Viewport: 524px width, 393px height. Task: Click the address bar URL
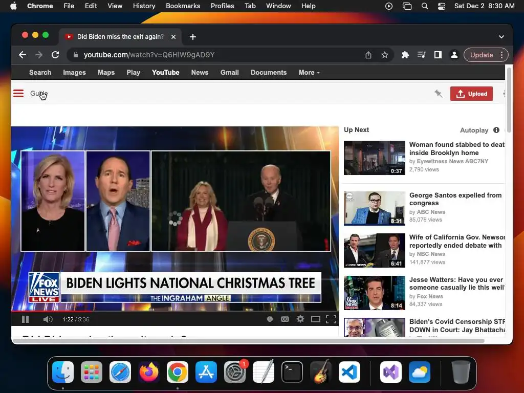click(x=149, y=55)
